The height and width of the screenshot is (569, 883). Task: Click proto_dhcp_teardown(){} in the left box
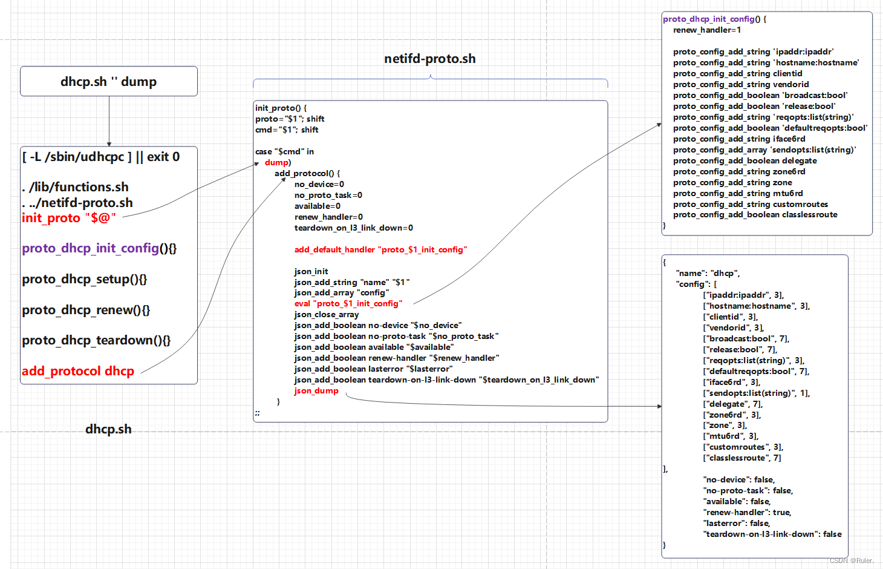[95, 340]
